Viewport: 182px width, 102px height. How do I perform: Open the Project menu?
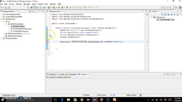[41, 4]
